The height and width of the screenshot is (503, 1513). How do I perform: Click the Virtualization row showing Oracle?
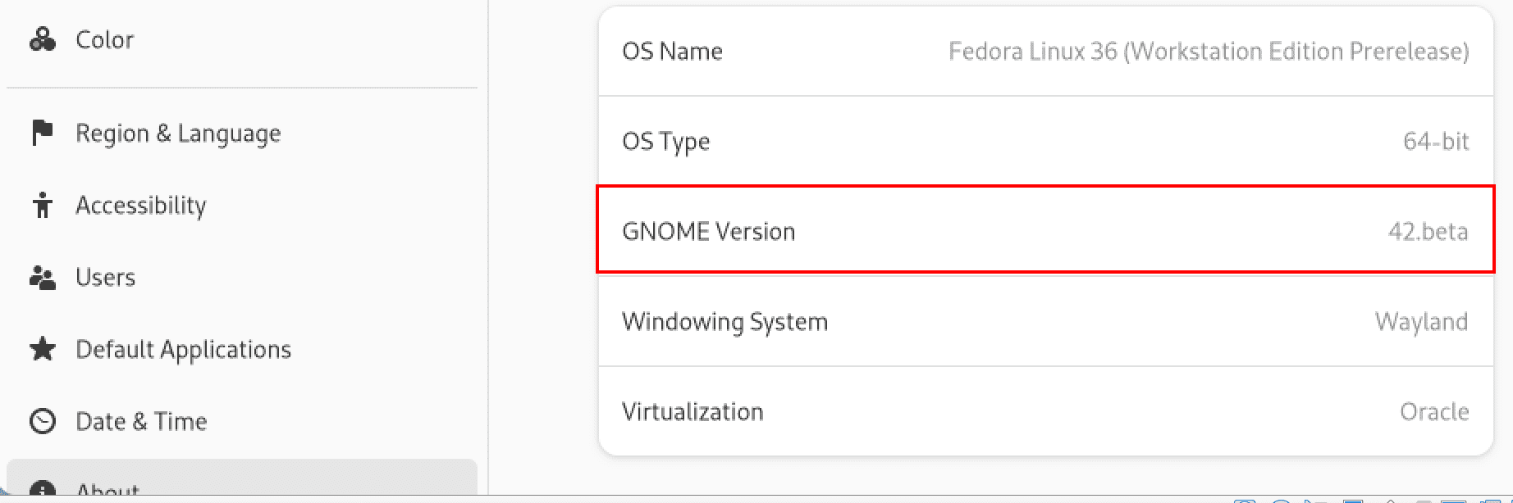[x=1042, y=411]
